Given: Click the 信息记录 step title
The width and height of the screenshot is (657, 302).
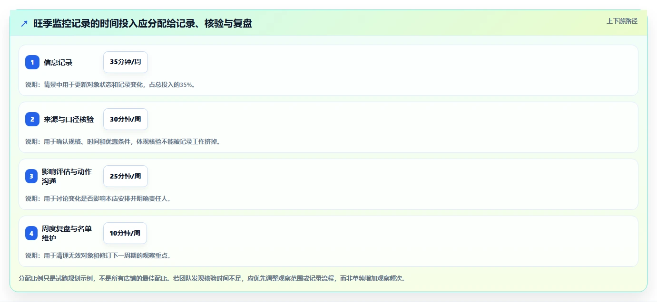Looking at the screenshot, I should tap(58, 62).
